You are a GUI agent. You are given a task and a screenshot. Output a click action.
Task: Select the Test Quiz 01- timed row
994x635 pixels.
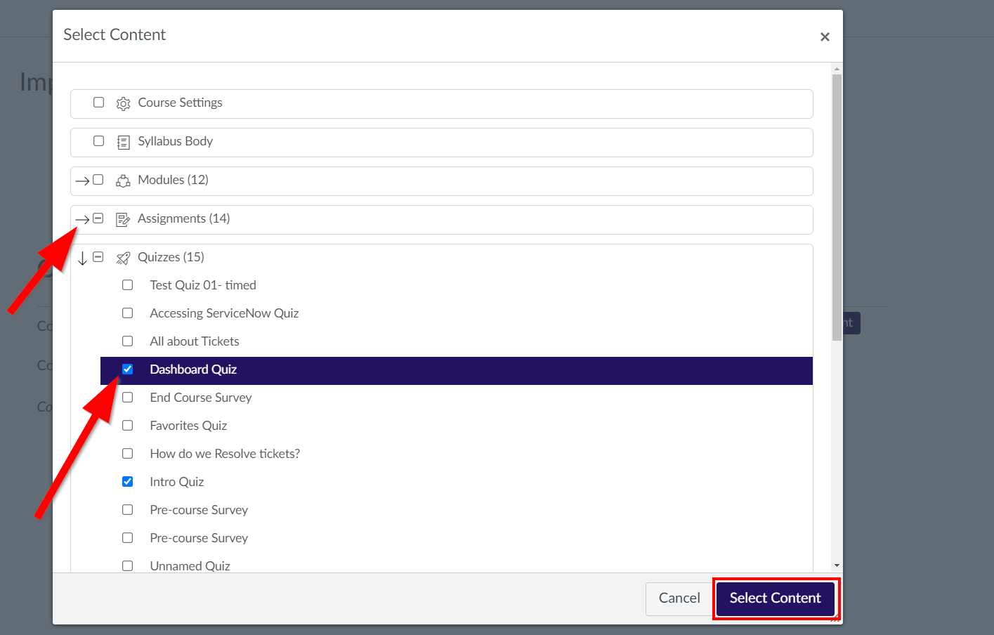(457, 285)
